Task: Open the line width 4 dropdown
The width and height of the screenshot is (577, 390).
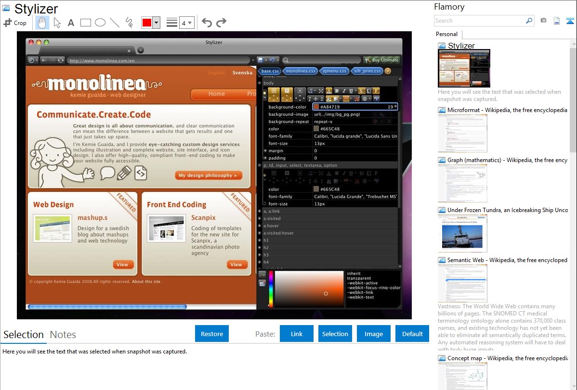Action: [186, 23]
